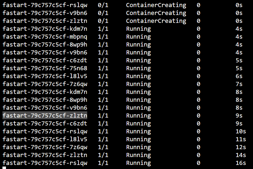This screenshot has width=253, height=169.
Task: Click the 14s age value
Action: [x=241, y=155]
